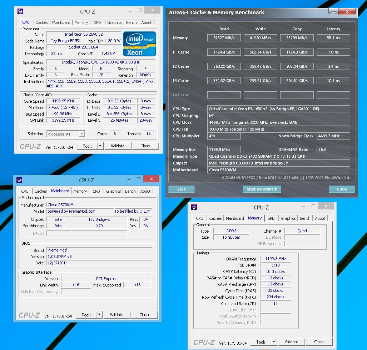Select Mainboard tab in the Memory window
This screenshot has height=350, width=367.
235,218
